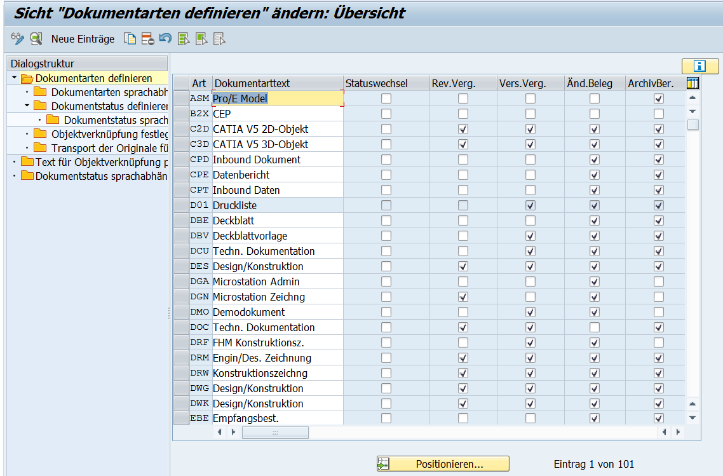Select Dokumentstatus definieren tree entry
The image size is (723, 476).
click(109, 106)
